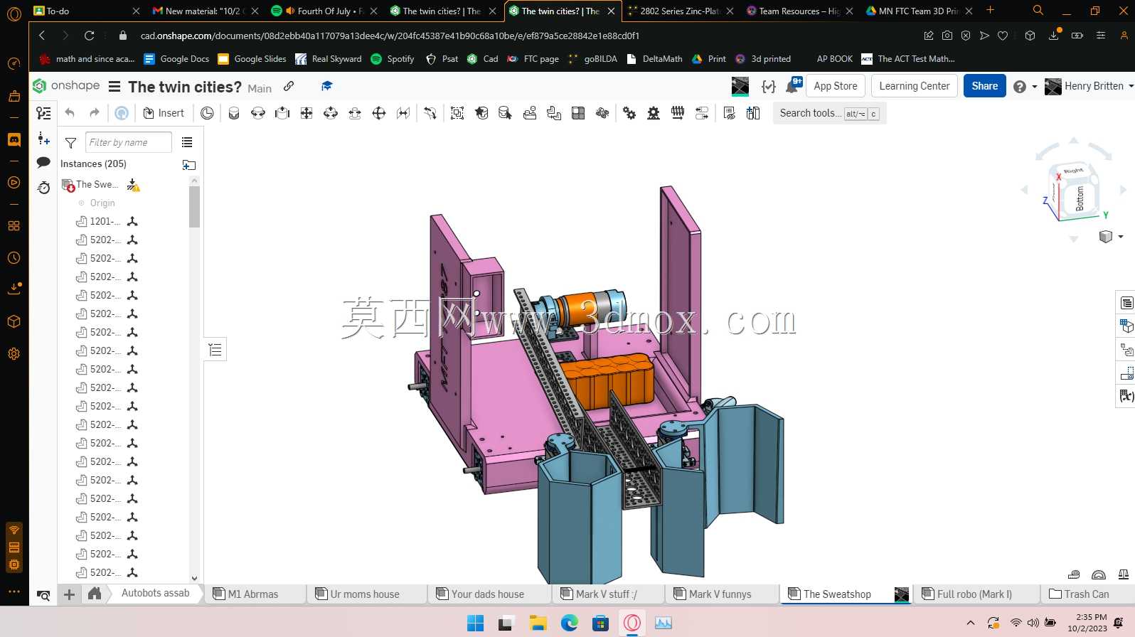The width and height of the screenshot is (1135, 637).
Task: Select the Fastened mate tool
Action: click(x=234, y=113)
